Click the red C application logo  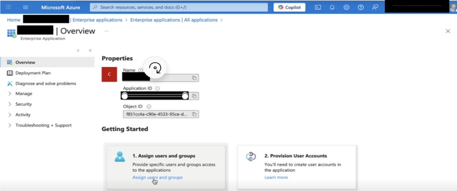coord(109,74)
